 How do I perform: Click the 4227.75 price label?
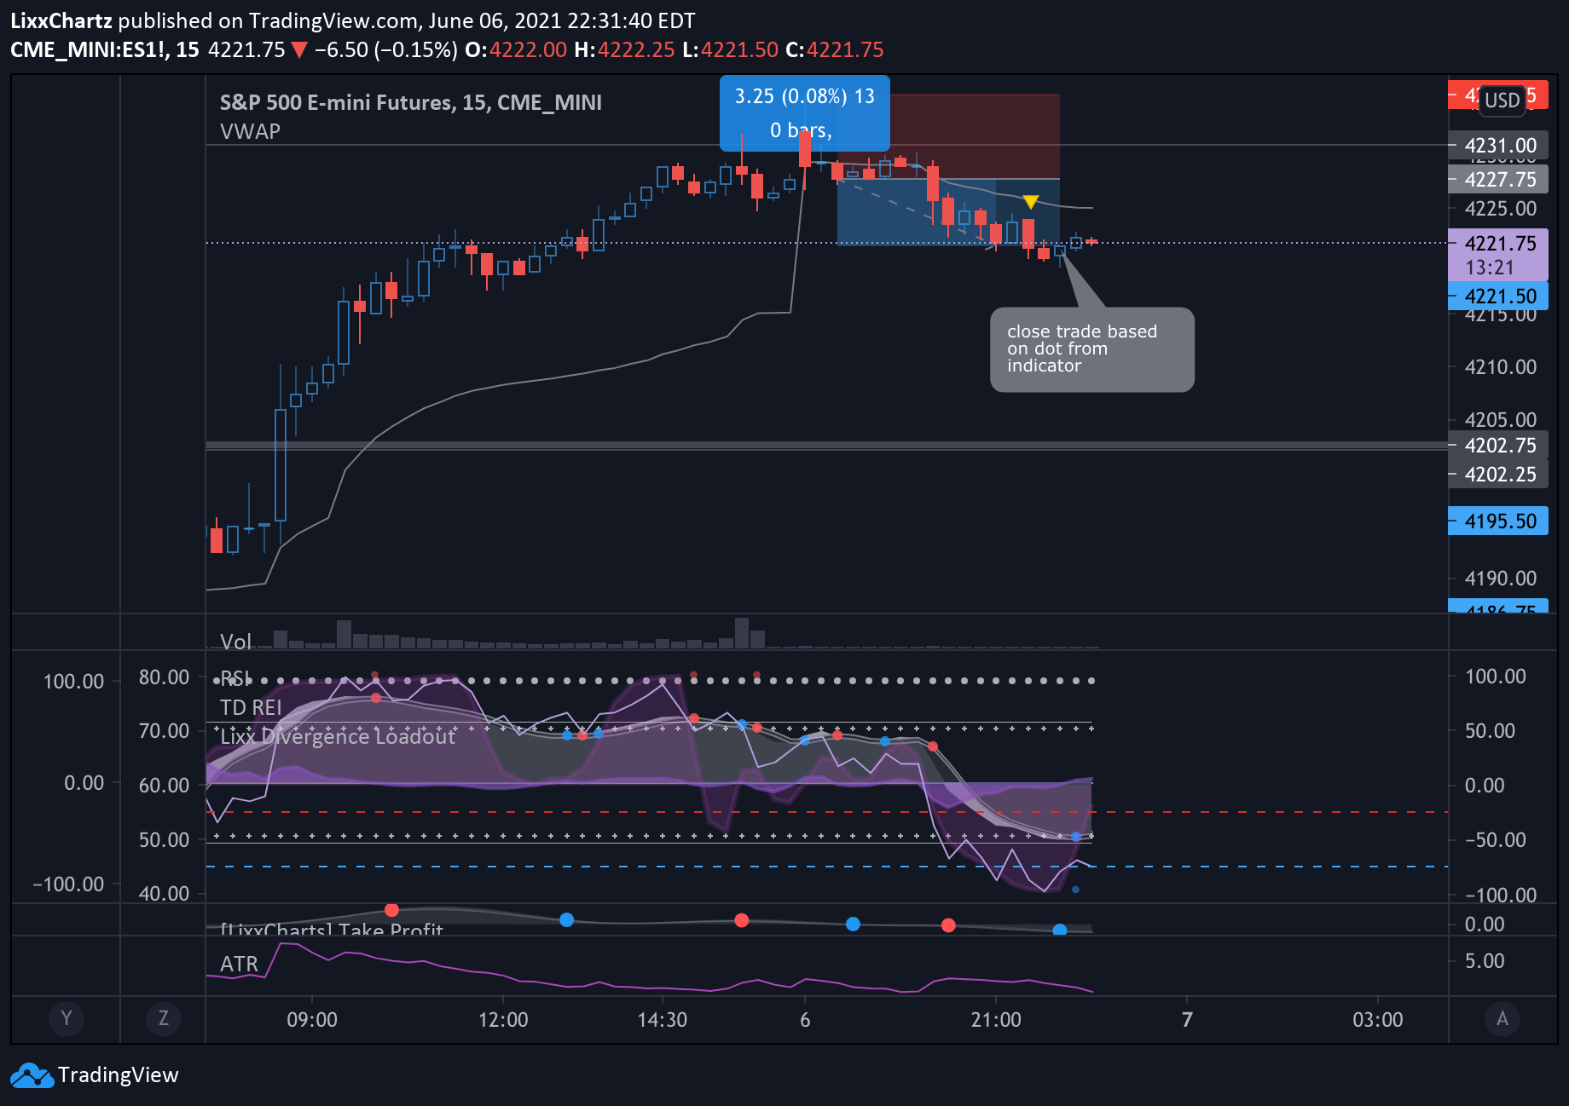pos(1500,180)
